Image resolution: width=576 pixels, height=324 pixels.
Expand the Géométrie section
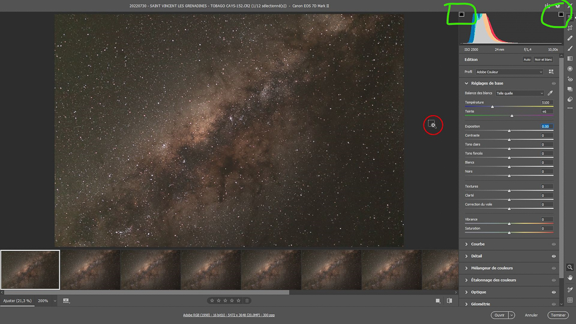[x=467, y=304]
